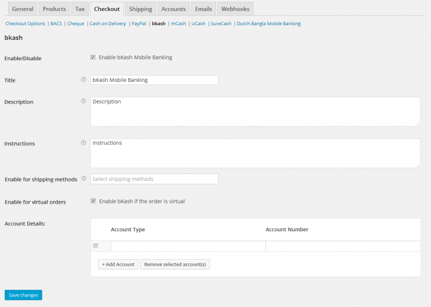
Task: Uncheck Enable bKash Mobile Banking
Action: click(x=93, y=57)
